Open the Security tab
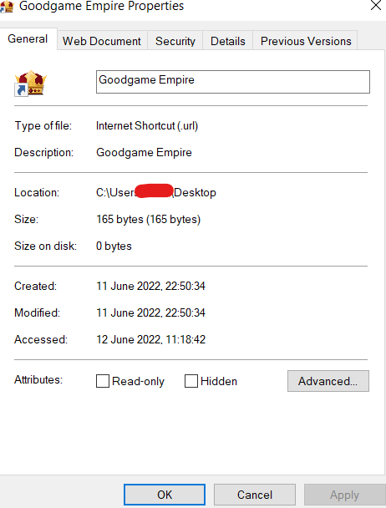Image resolution: width=386 pixels, height=508 pixels. coord(175,41)
